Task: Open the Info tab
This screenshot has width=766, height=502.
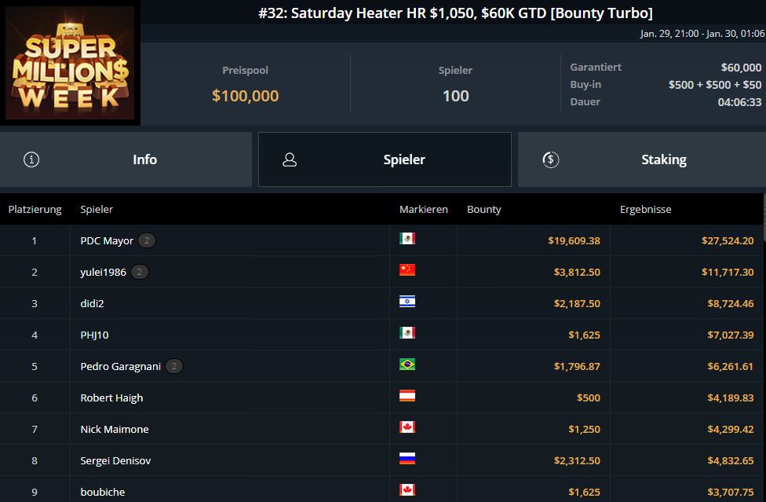Action: tap(126, 159)
